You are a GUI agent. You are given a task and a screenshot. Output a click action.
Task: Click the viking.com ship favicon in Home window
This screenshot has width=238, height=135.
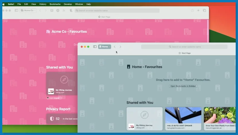(131, 126)
